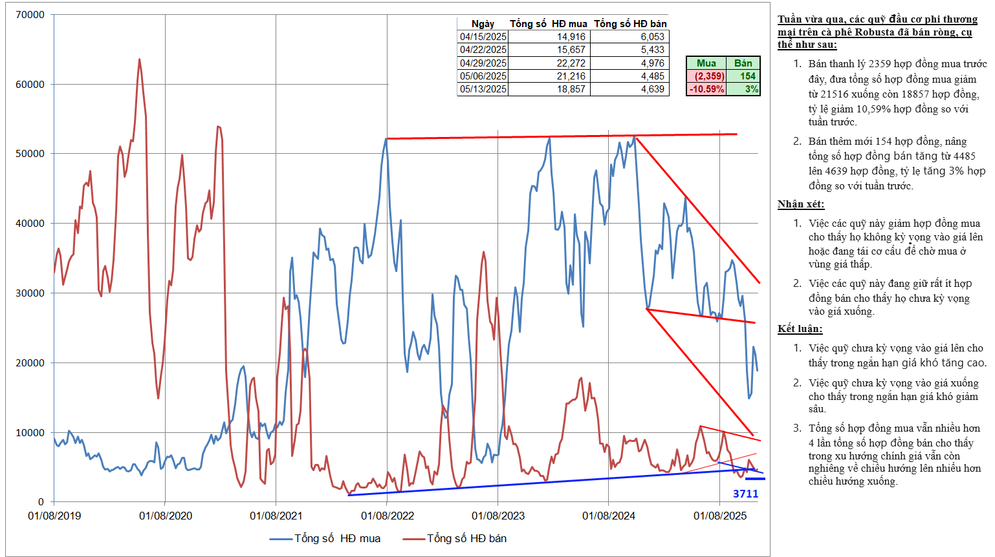This screenshot has width=995, height=557.
Task: Select the 'Tổng số HĐ mua' legend label
Action: point(337,538)
